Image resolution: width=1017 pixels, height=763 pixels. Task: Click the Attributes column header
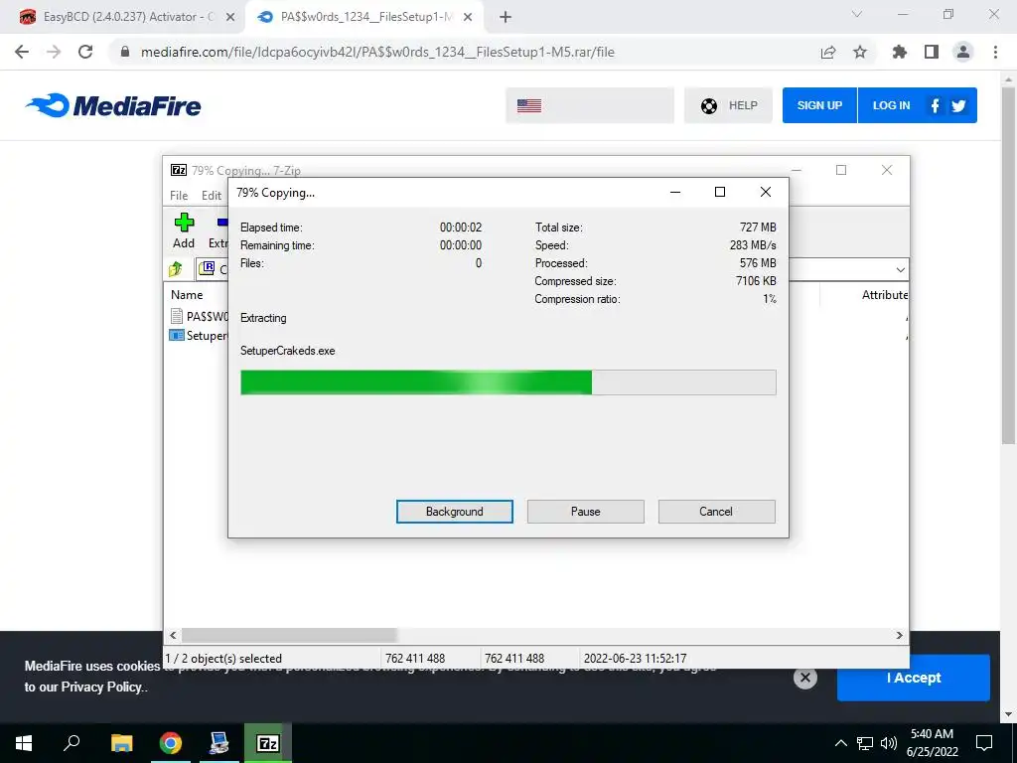pyautogui.click(x=884, y=294)
